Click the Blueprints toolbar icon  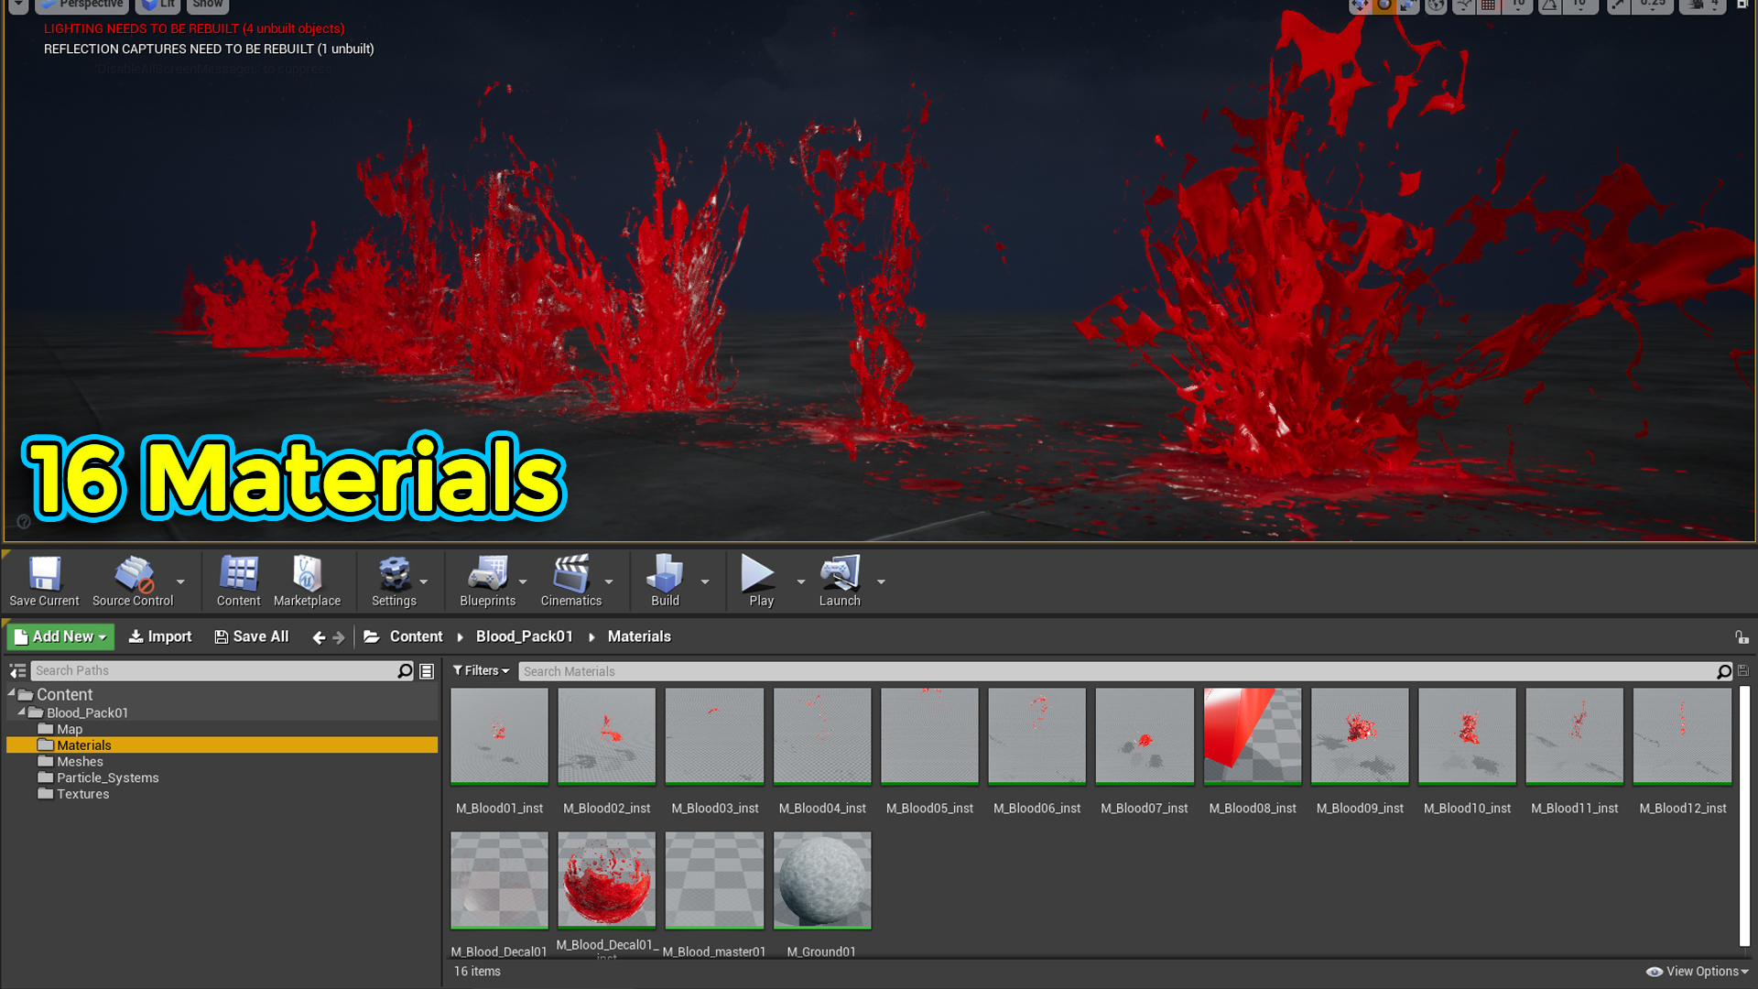488,579
